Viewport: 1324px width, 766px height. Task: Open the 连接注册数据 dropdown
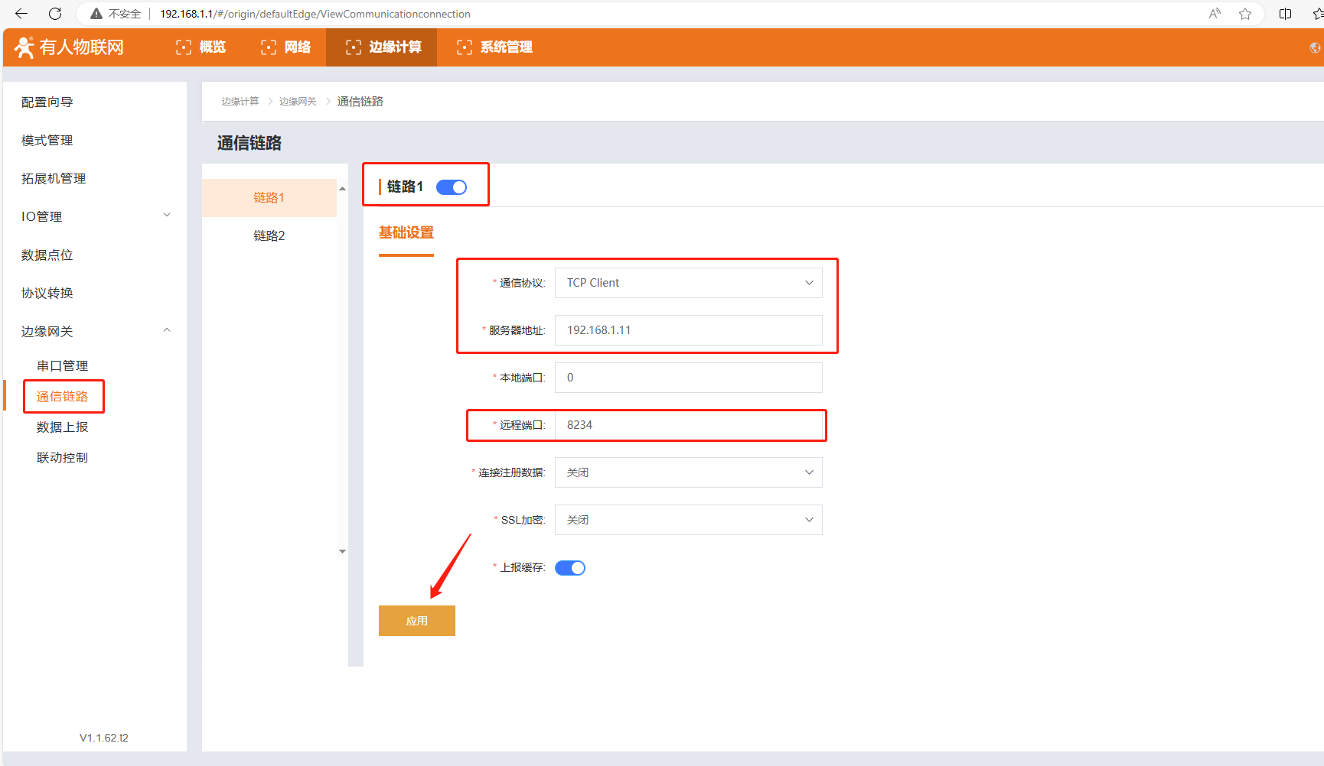click(x=688, y=472)
